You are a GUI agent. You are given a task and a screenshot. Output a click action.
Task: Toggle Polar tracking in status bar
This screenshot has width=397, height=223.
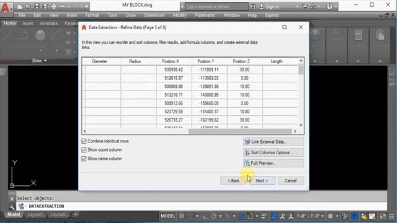pos(213,216)
